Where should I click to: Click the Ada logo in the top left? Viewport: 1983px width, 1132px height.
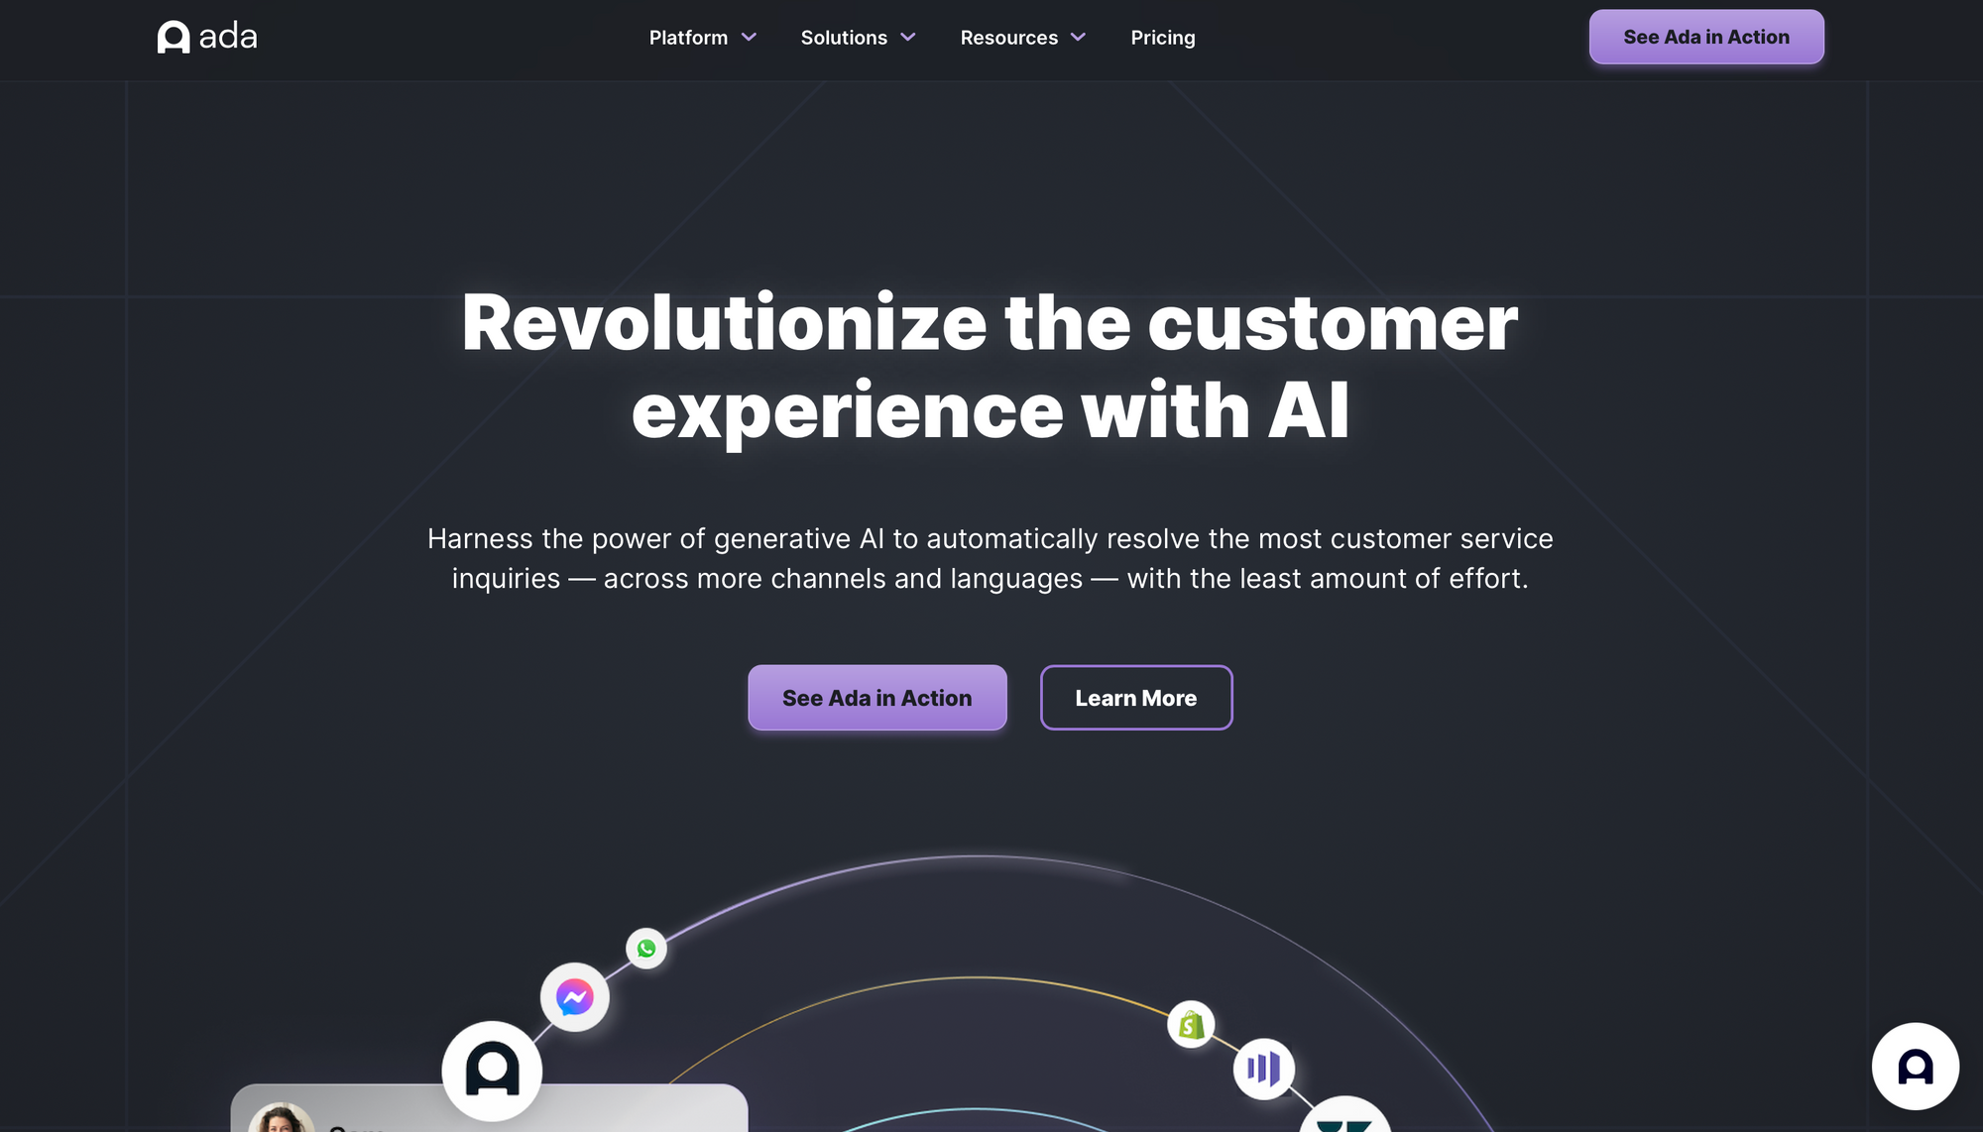(x=207, y=37)
